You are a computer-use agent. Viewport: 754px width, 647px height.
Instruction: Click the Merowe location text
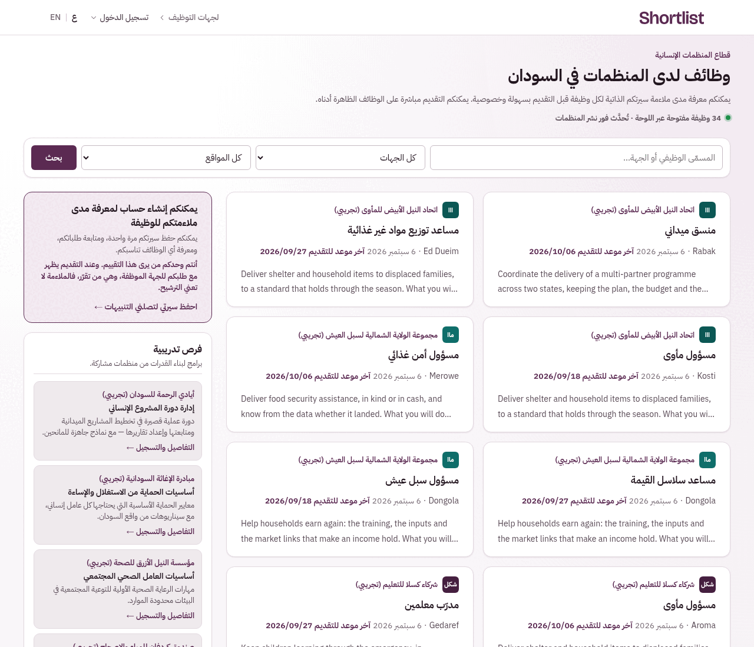[444, 376]
